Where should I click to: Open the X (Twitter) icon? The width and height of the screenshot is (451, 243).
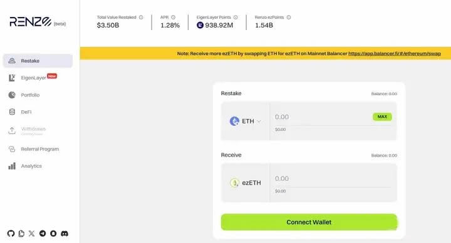point(32,234)
